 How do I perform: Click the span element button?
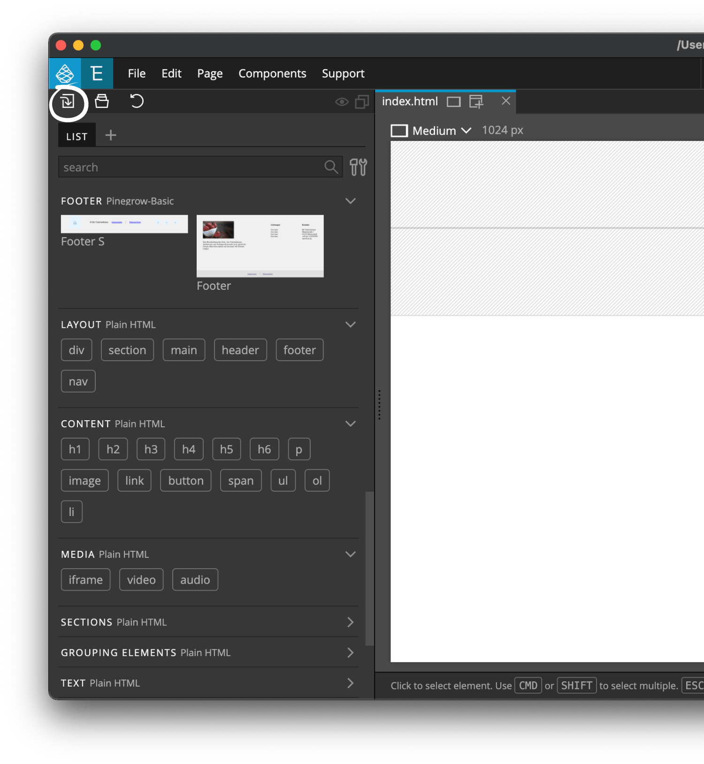pos(241,480)
